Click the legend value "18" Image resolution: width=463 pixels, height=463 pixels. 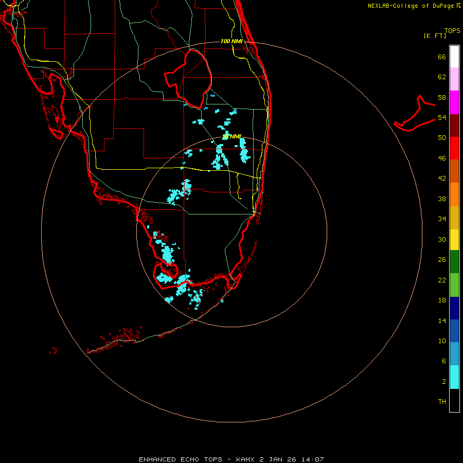click(x=442, y=300)
